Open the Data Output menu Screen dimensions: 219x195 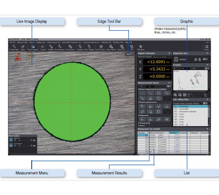click(54, 43)
